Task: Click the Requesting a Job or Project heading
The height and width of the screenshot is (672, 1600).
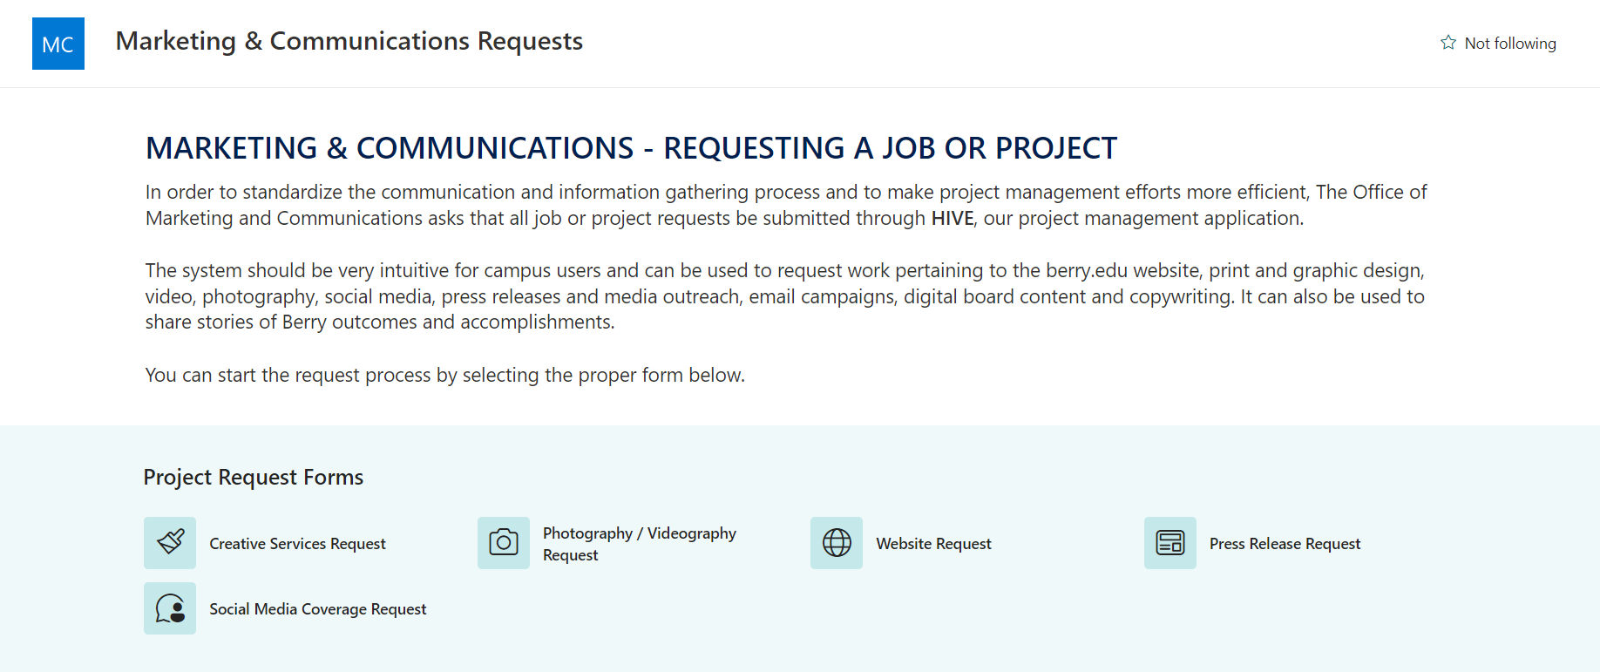Action: point(631,148)
